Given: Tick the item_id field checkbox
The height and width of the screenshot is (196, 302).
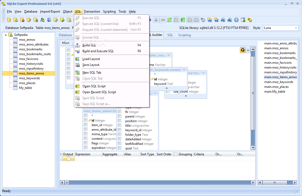Looking at the screenshot, I should (86, 125).
